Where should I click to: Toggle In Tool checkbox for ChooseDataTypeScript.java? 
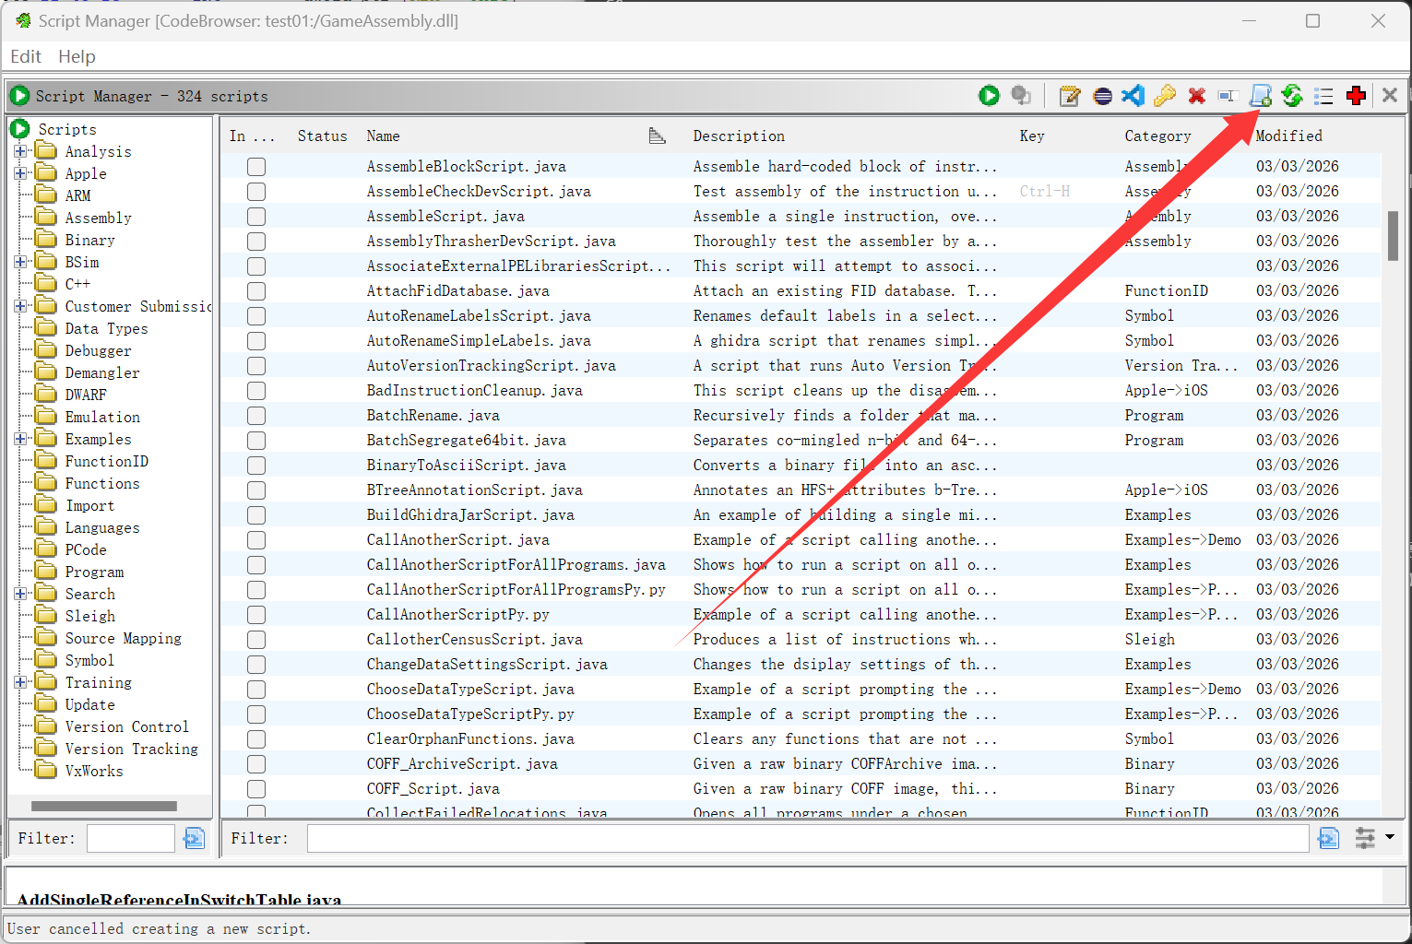coord(256,690)
